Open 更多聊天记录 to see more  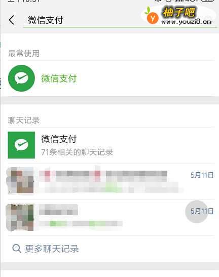[52, 249]
